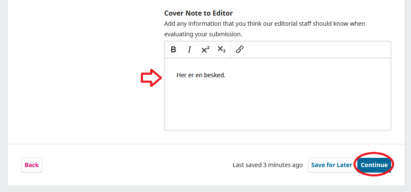Click the empty footer space between Back and status
Screen dimensions: 411x192
135,165
